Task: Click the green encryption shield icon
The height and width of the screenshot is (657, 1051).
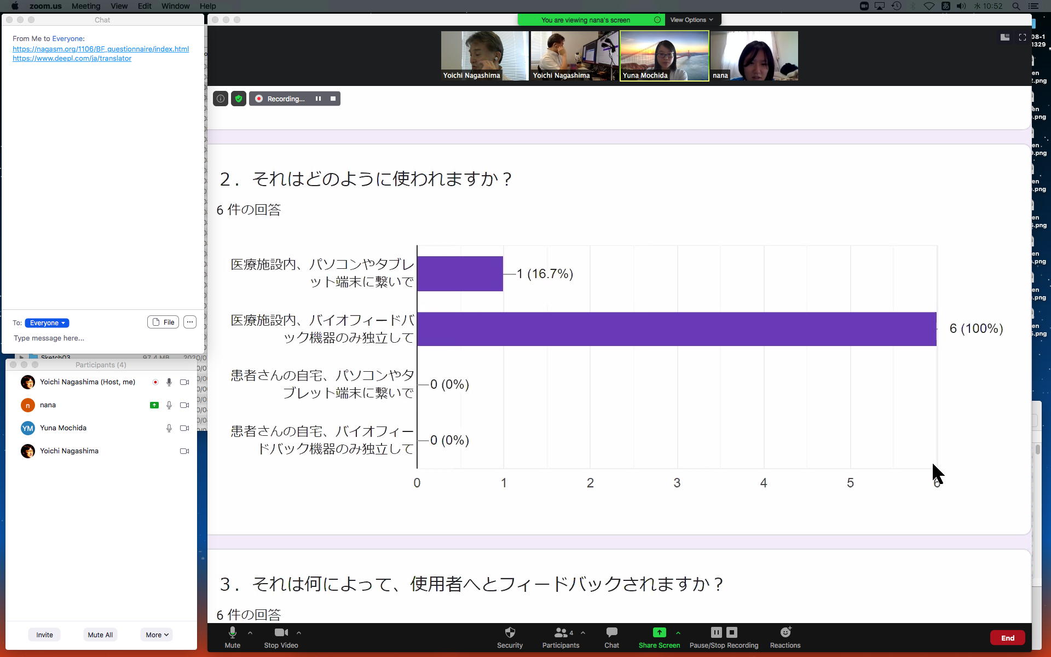Action: pyautogui.click(x=239, y=99)
